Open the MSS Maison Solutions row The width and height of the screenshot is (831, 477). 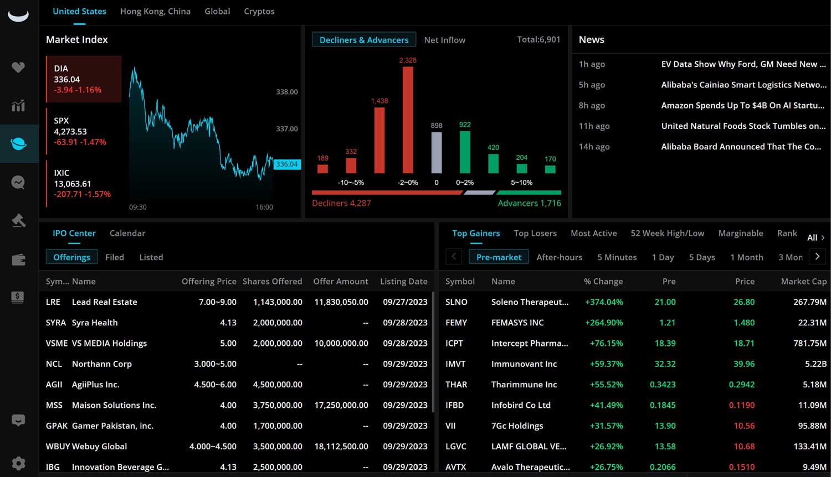point(237,405)
